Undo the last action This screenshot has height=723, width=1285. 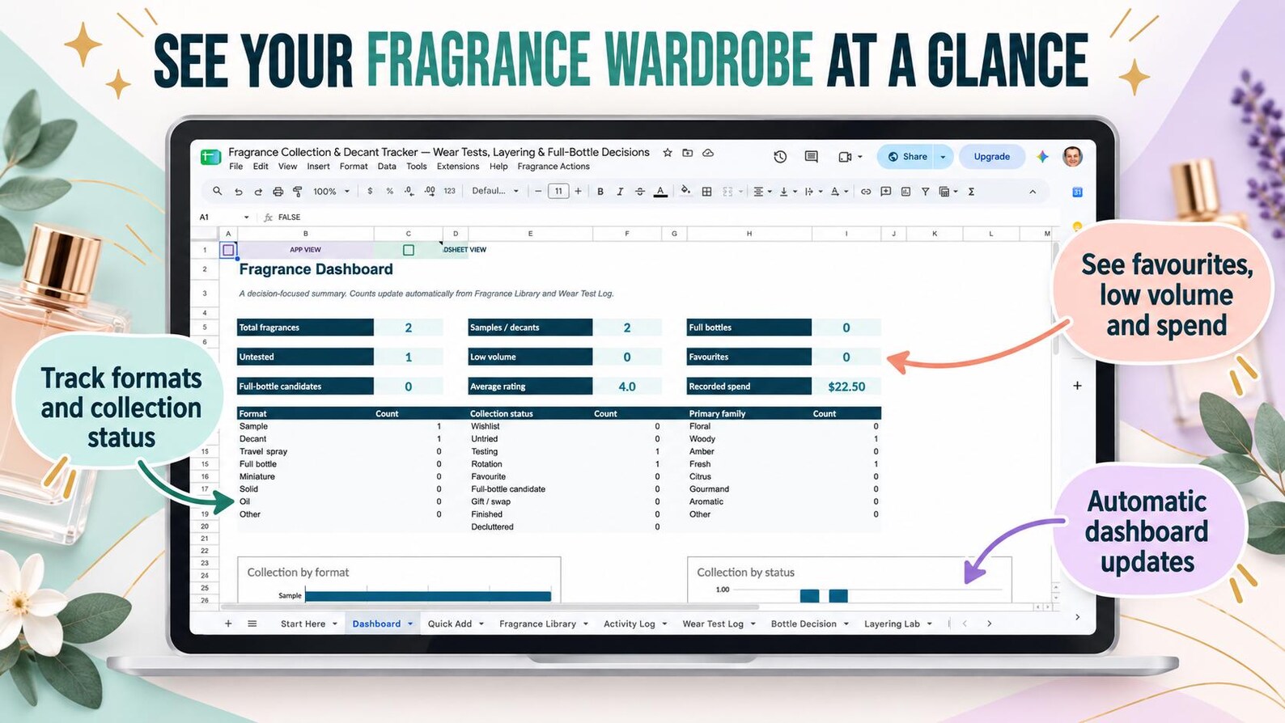[238, 192]
